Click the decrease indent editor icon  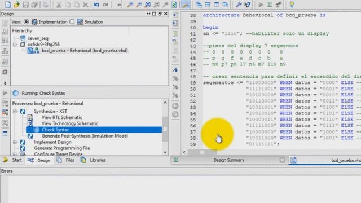coord(175,15)
